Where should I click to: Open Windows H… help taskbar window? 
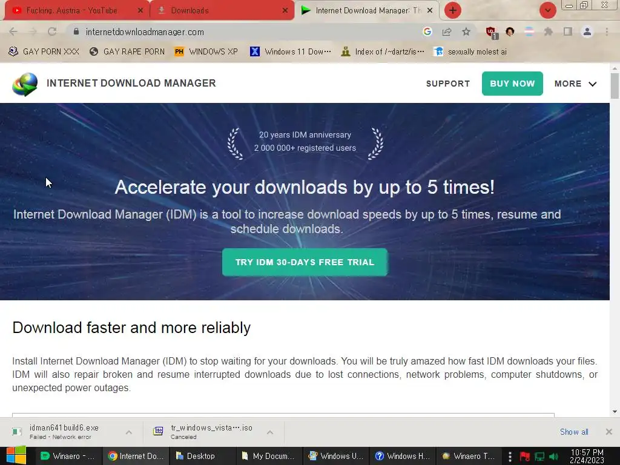[x=403, y=456]
